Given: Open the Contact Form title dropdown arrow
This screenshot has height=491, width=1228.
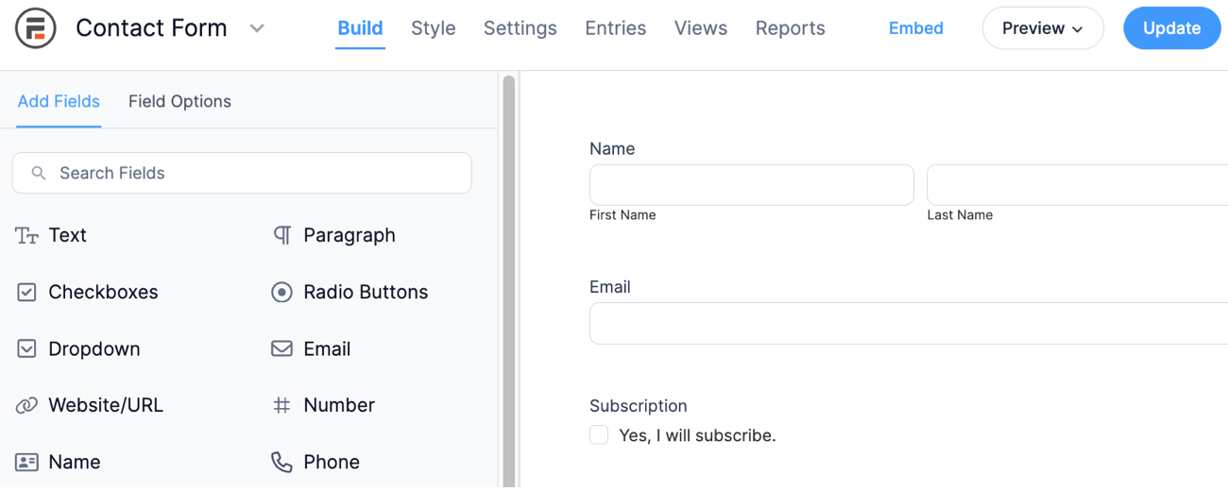Looking at the screenshot, I should [257, 28].
